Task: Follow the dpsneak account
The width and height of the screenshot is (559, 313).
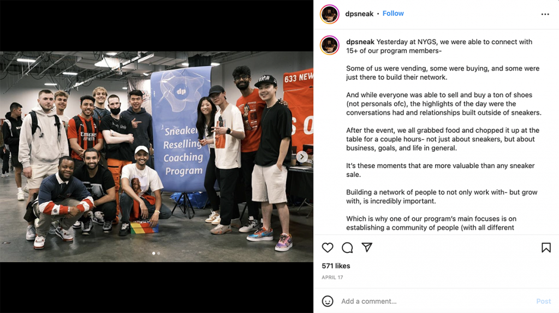Action: coord(393,14)
